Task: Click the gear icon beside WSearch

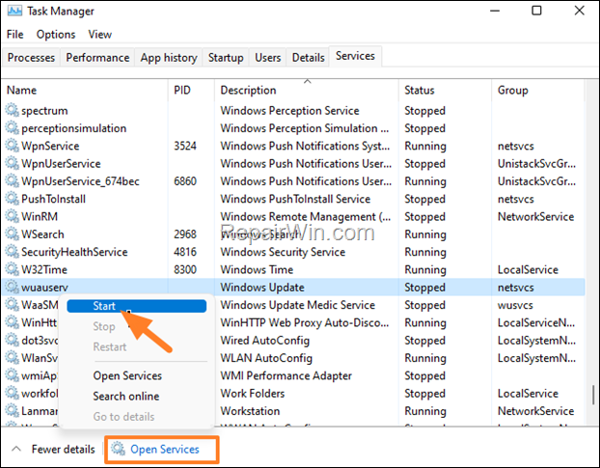Action: (12, 234)
